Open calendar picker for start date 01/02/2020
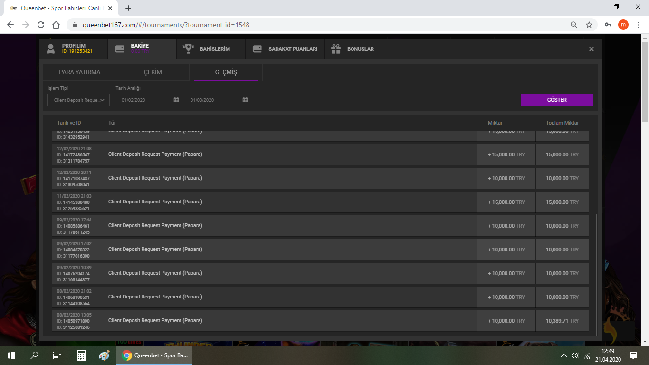The width and height of the screenshot is (649, 365). coord(176,100)
